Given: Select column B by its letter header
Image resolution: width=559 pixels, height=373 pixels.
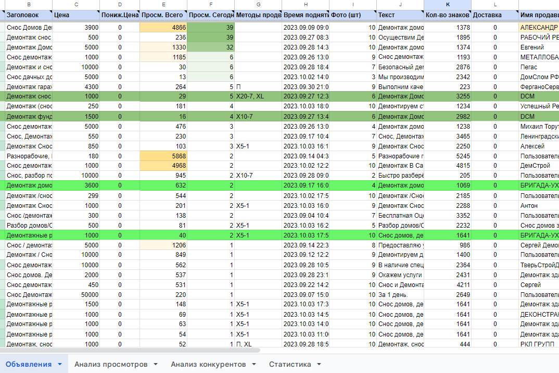Looking at the screenshot, I should [29, 5].
